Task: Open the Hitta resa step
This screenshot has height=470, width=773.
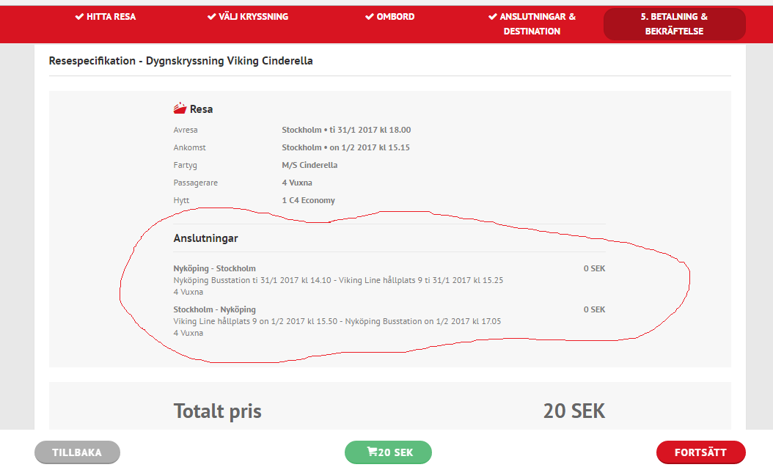Action: (x=106, y=17)
